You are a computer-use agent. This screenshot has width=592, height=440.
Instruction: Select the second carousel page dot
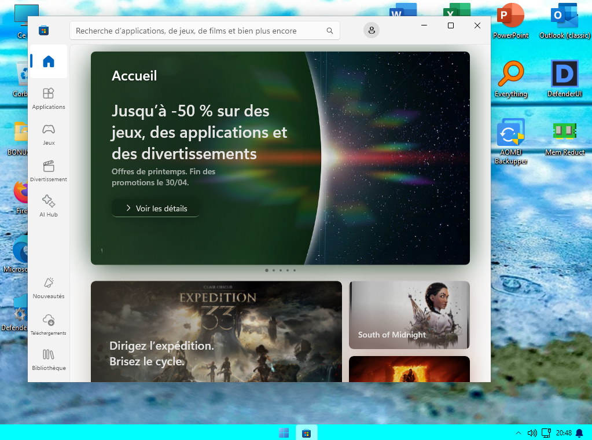click(x=274, y=270)
